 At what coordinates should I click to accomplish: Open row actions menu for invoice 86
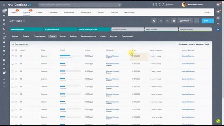click(x=16, y=64)
